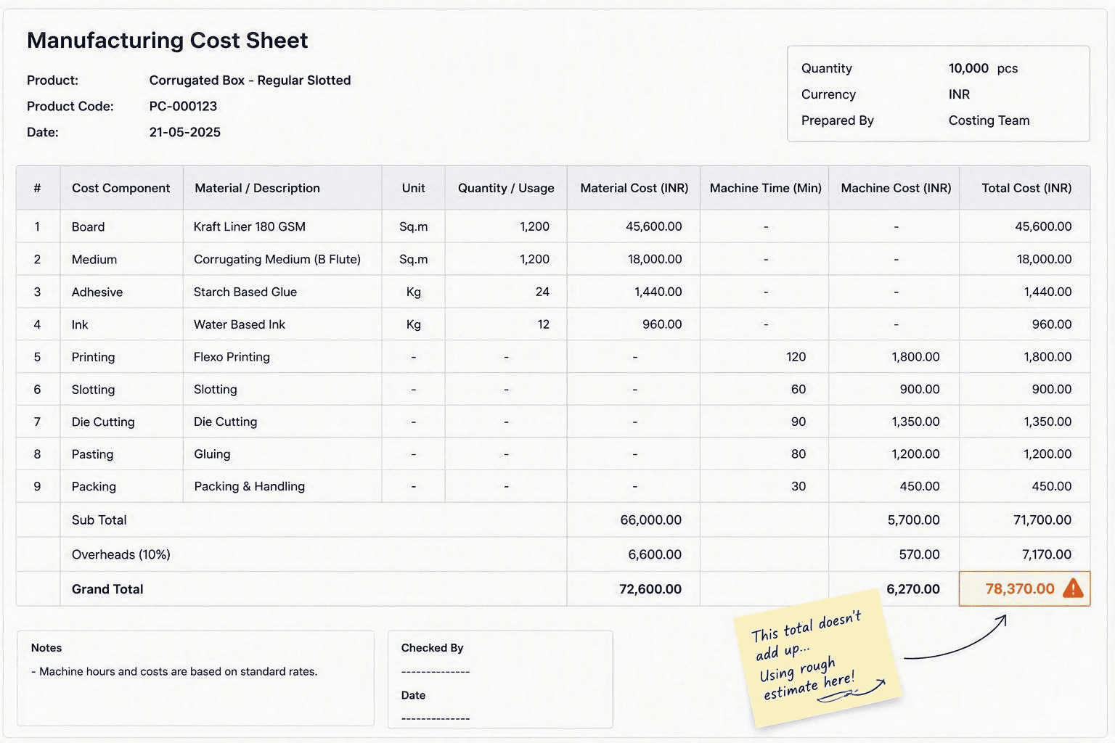The image size is (1115, 743).
Task: Click Packing's machine time 30
Action: [798, 486]
